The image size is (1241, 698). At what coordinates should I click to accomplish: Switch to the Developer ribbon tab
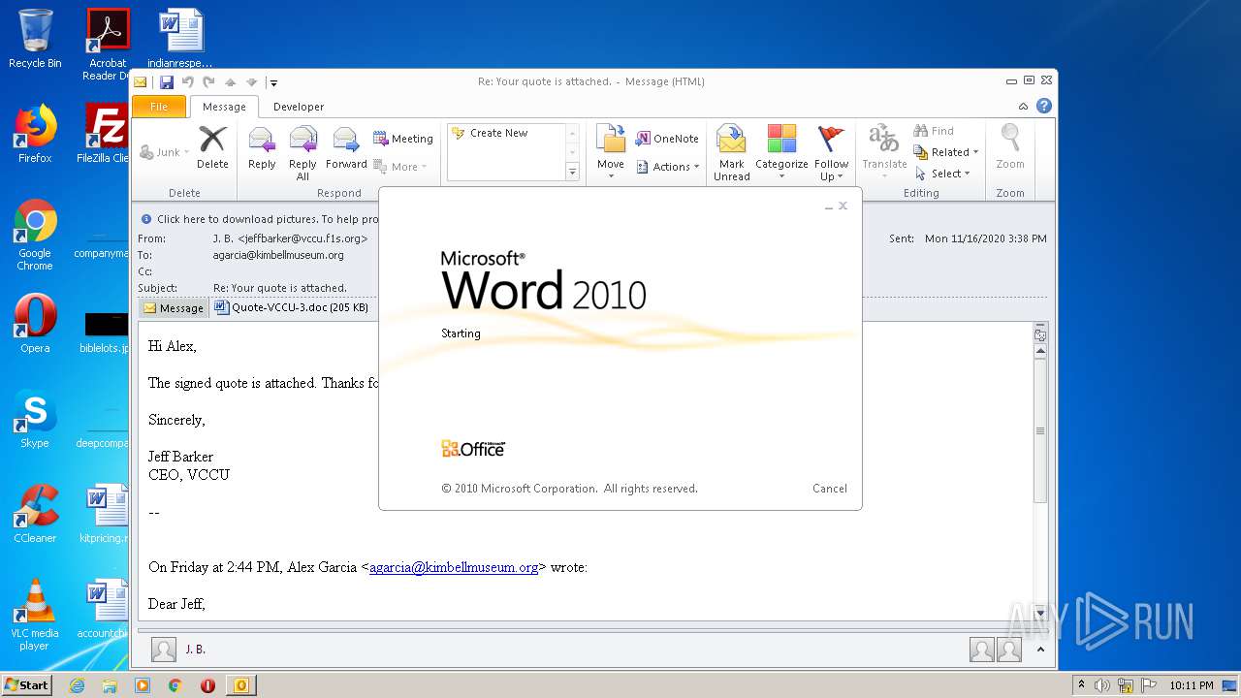(x=299, y=107)
